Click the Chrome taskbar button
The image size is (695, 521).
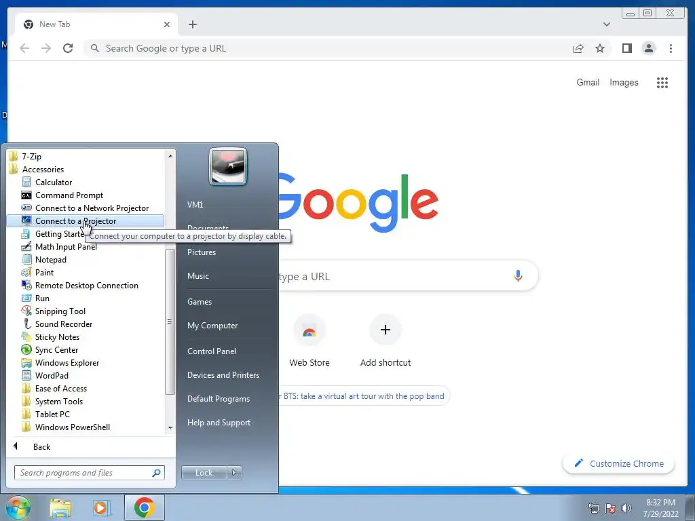click(x=144, y=507)
